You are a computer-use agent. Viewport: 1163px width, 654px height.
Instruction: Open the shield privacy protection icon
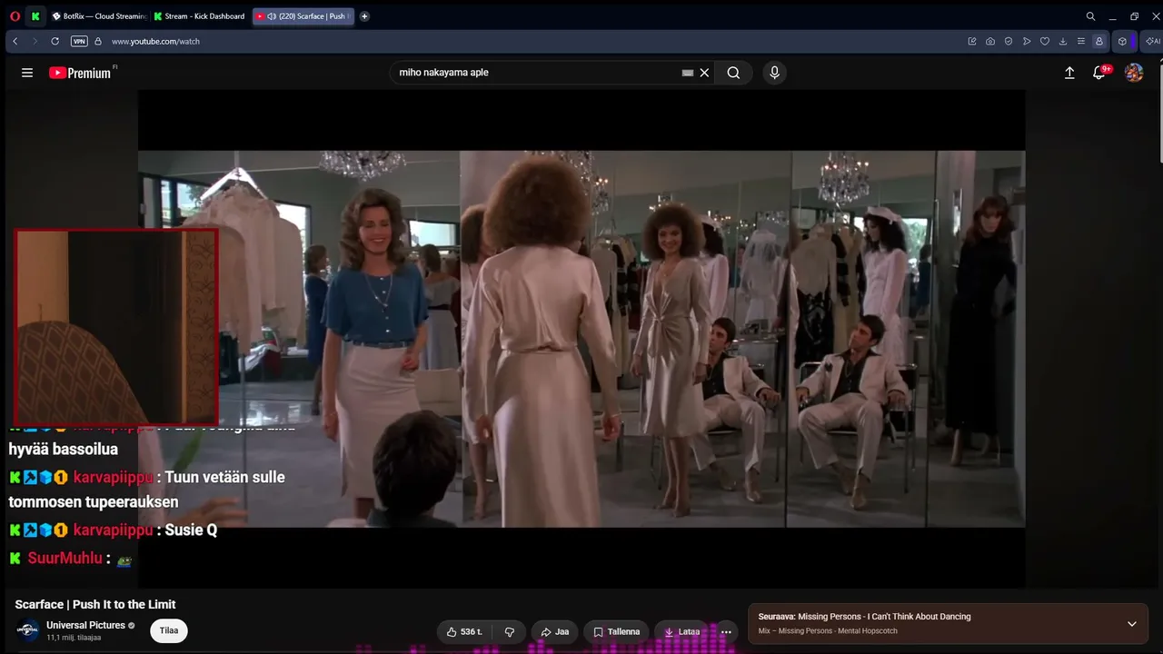tap(1009, 41)
